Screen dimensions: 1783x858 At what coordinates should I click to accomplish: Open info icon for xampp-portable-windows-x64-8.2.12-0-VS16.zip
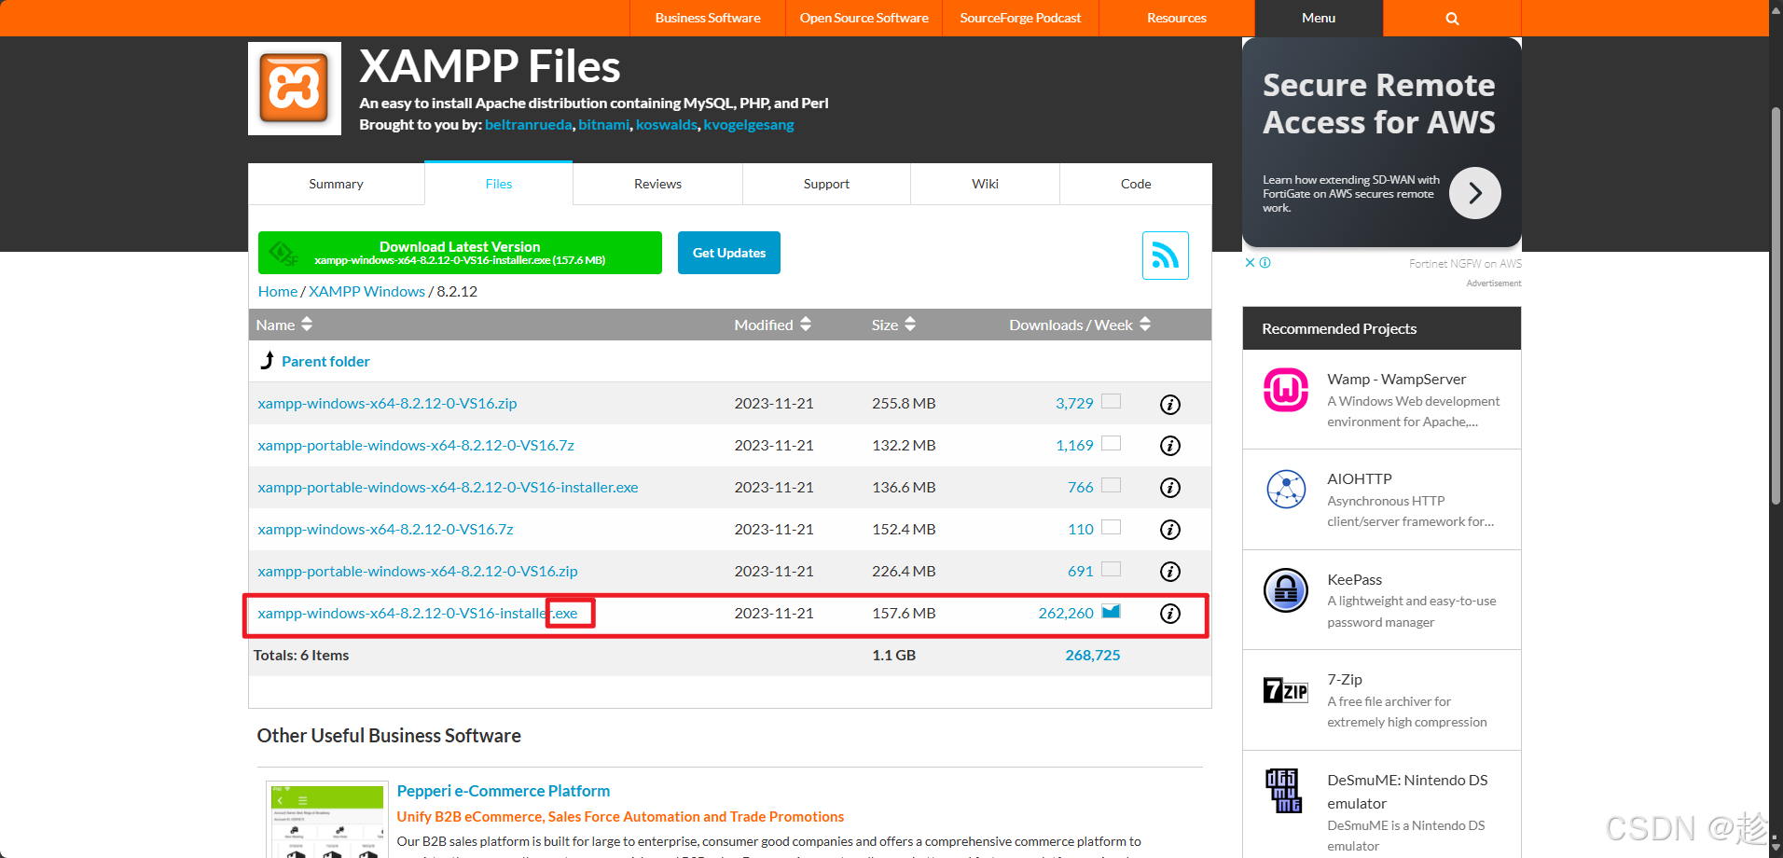pos(1170,572)
